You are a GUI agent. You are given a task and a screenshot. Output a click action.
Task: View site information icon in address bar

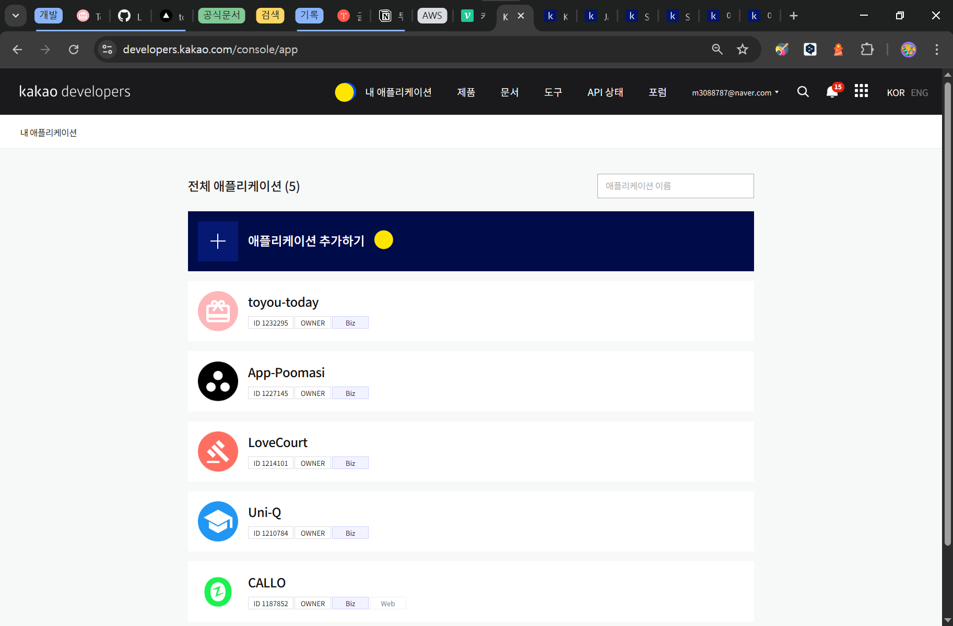[x=108, y=50]
